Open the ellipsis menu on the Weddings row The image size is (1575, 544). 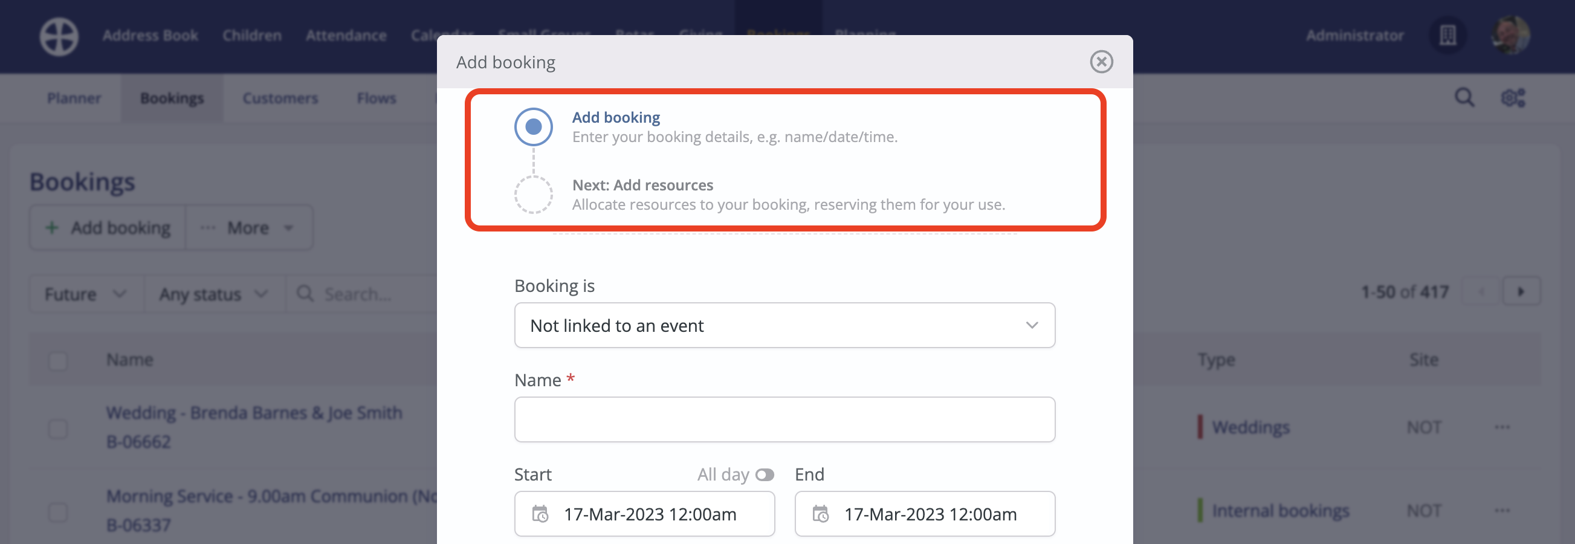(1501, 427)
